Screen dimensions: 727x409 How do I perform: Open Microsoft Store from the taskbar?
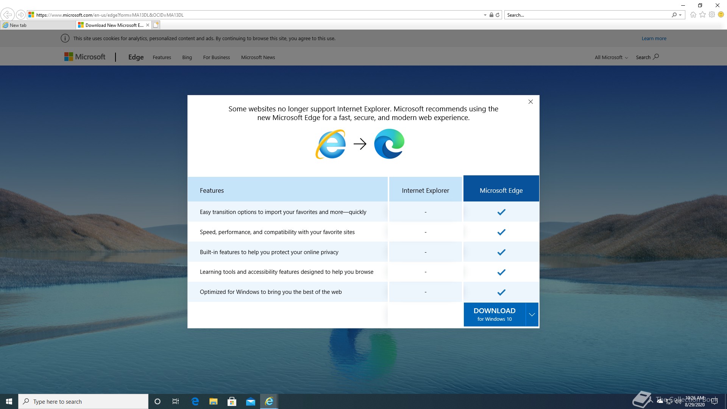tap(232, 401)
